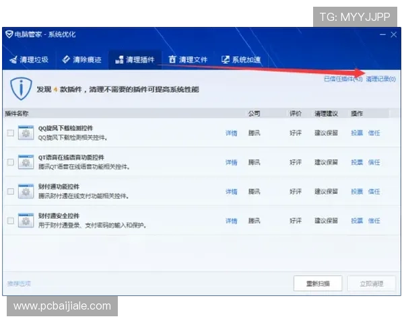The width and height of the screenshot is (404, 323).
Task: Switch to the 清除痕迹 tab
Action: [81, 60]
